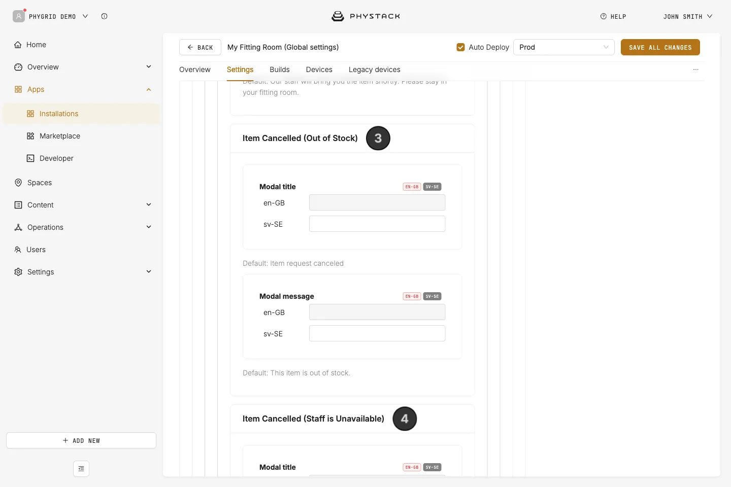The height and width of the screenshot is (487, 731).
Task: Click the Marketplace icon
Action: pyautogui.click(x=30, y=136)
